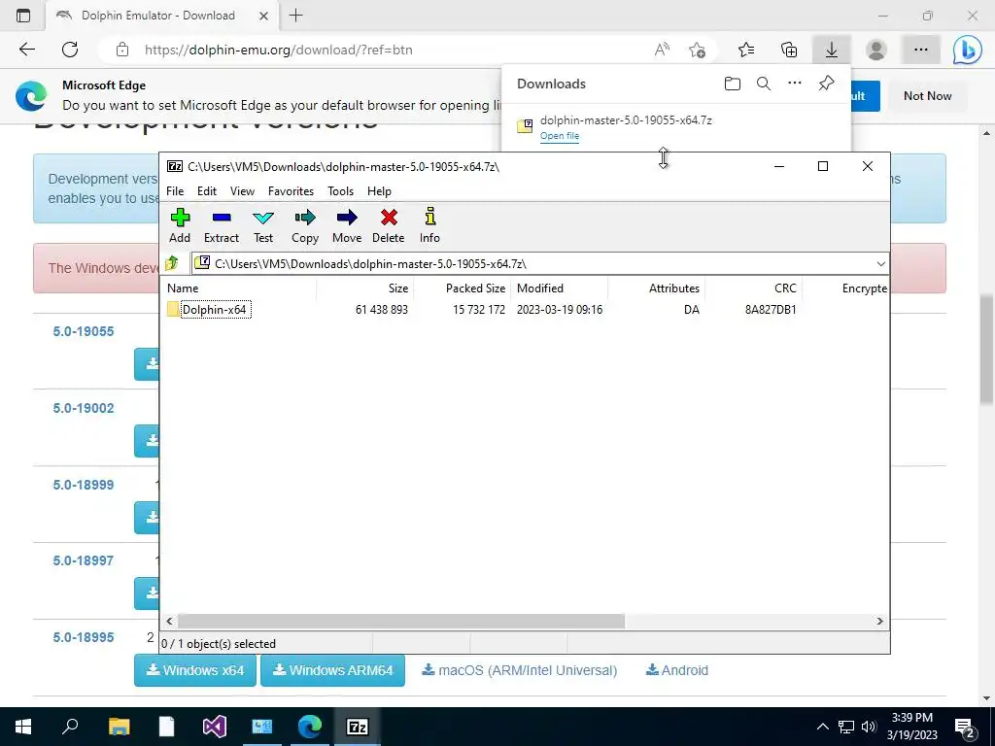Click the Windows ARM64 download button

[x=332, y=670]
